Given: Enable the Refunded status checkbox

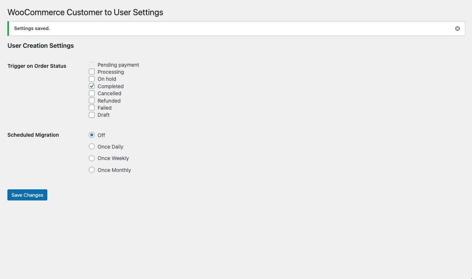Looking at the screenshot, I should click(92, 101).
